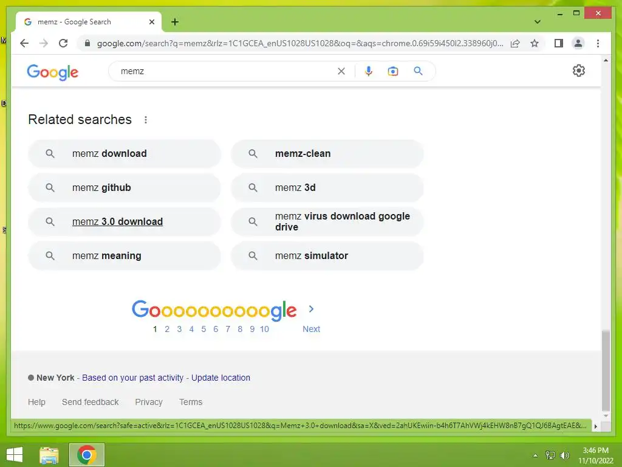Viewport: 622px width, 467px height.
Task: Open the Terms footer link
Action: (x=190, y=402)
